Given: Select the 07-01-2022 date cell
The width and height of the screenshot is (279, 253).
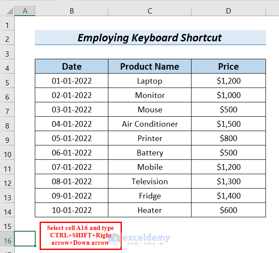Looking at the screenshot, I should point(71,167).
